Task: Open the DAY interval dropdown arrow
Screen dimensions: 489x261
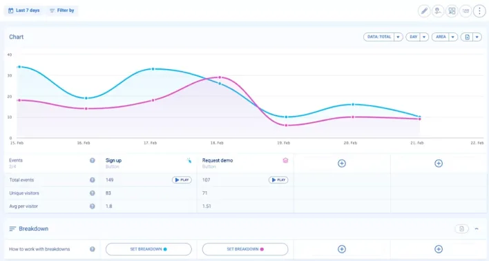Action: point(424,37)
